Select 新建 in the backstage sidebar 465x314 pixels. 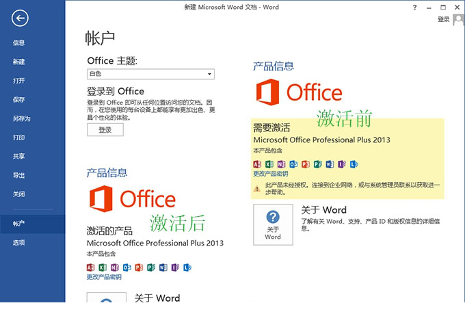tap(18, 62)
